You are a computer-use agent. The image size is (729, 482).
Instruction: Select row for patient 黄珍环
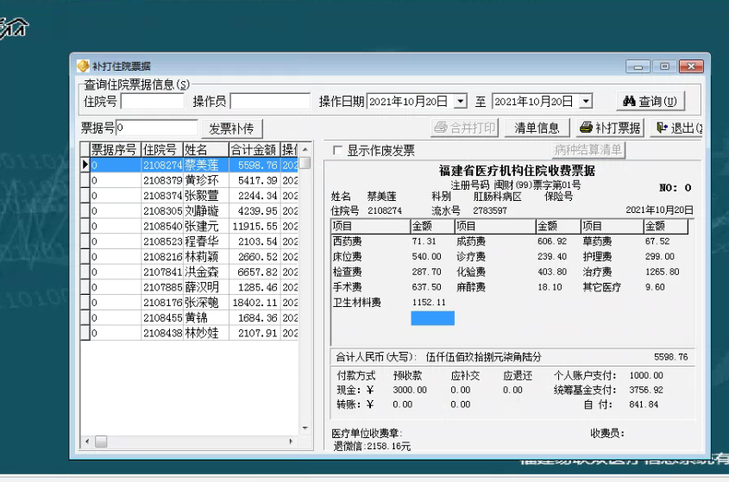tap(189, 180)
